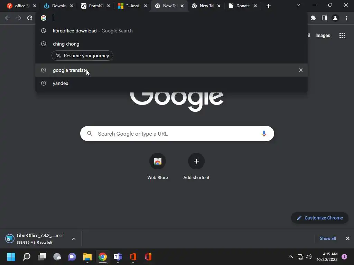354x265 pixels.
Task: Show hidden system tray icons
Action: [x=290, y=257]
